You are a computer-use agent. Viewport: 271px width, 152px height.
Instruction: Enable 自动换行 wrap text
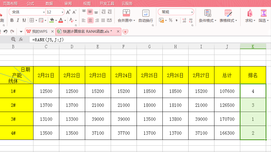pyautogui.click(x=146, y=16)
